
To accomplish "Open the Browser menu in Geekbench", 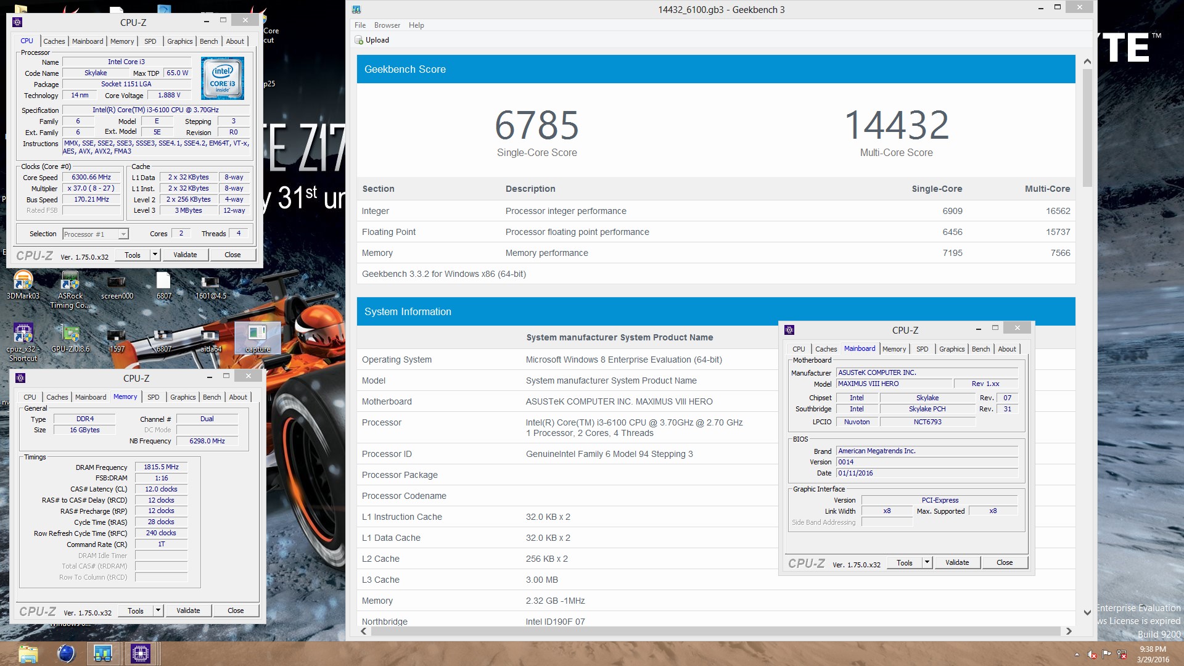I will (x=387, y=25).
